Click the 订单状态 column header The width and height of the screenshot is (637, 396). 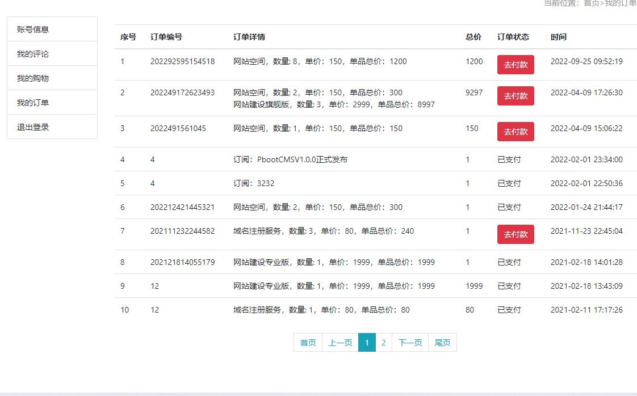pos(513,37)
